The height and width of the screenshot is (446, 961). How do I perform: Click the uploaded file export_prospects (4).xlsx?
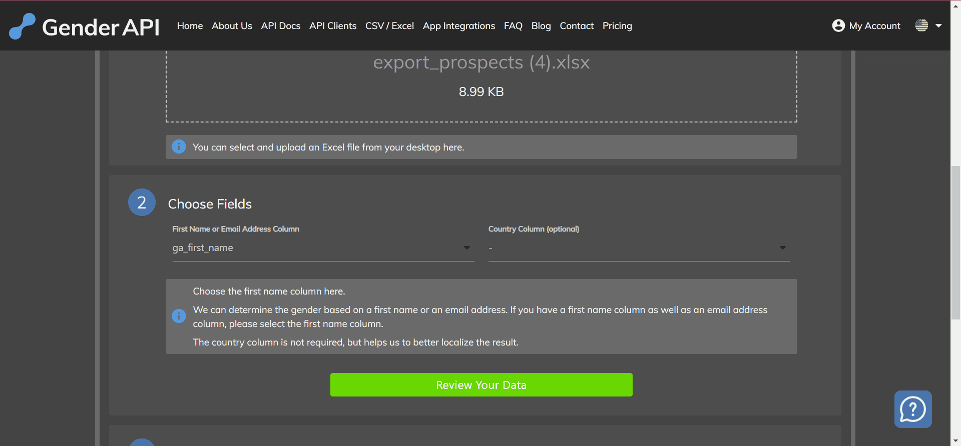coord(481,62)
